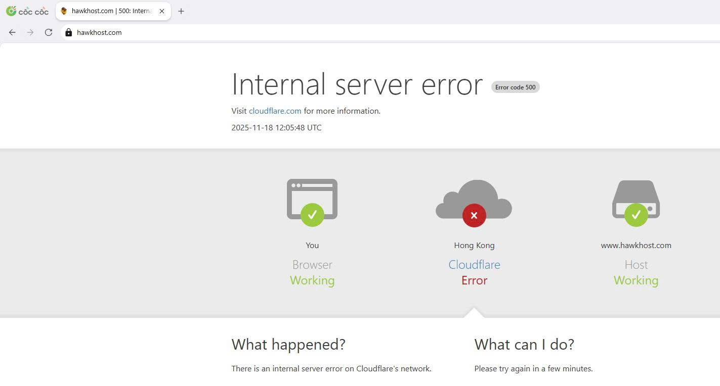Close the hawkhost.com tab
This screenshot has width=720, height=386.
click(x=162, y=11)
